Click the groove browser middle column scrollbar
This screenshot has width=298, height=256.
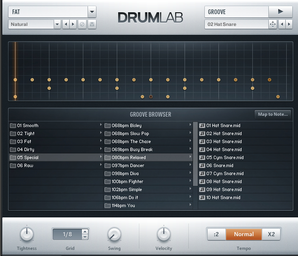(195, 154)
